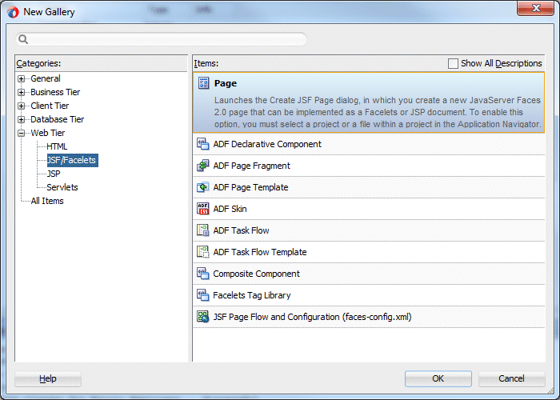Select the ADF Page Fragment item text
Screen dimensions: 560x400
251,166
